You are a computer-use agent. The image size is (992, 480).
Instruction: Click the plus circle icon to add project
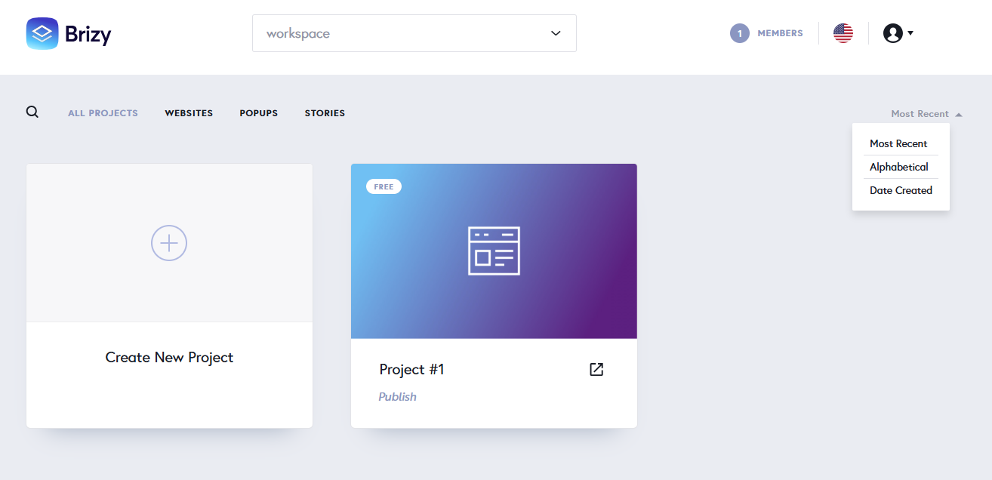point(169,243)
